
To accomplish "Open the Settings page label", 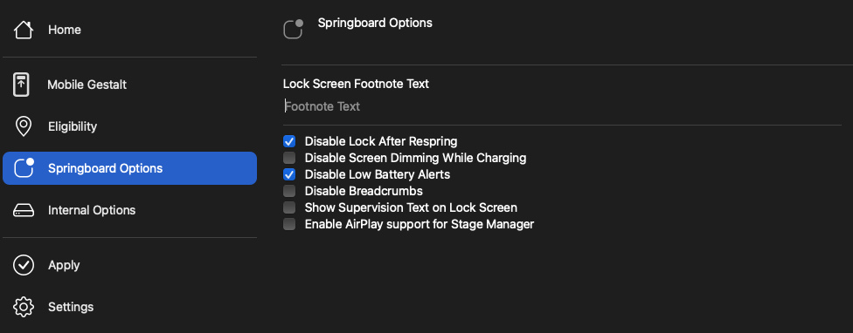I will pyautogui.click(x=71, y=307).
